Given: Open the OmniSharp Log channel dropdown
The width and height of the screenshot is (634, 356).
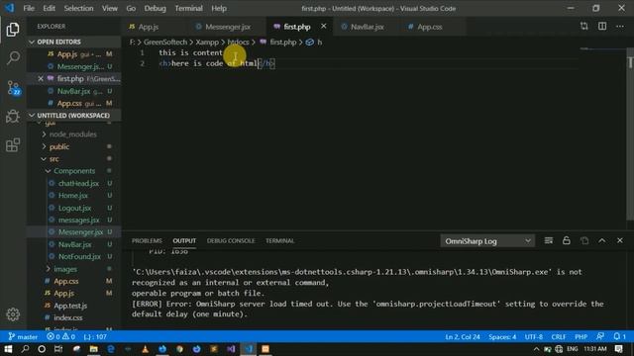Looking at the screenshot, I should pos(487,241).
